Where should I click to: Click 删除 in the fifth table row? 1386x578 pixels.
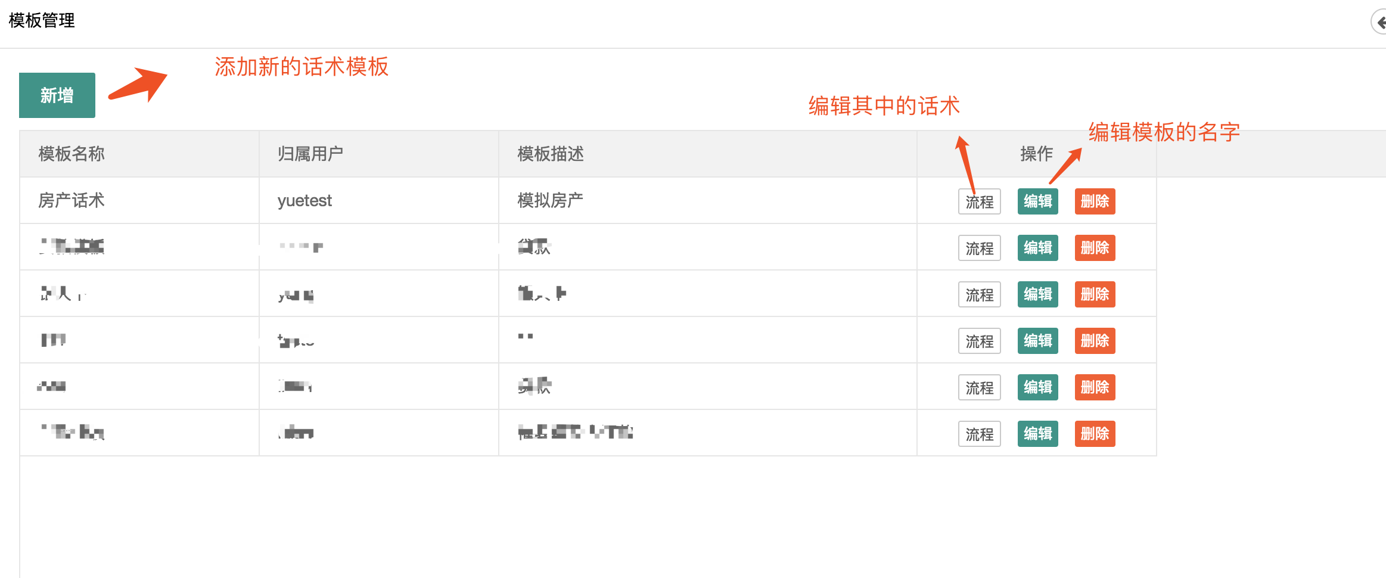(1095, 387)
